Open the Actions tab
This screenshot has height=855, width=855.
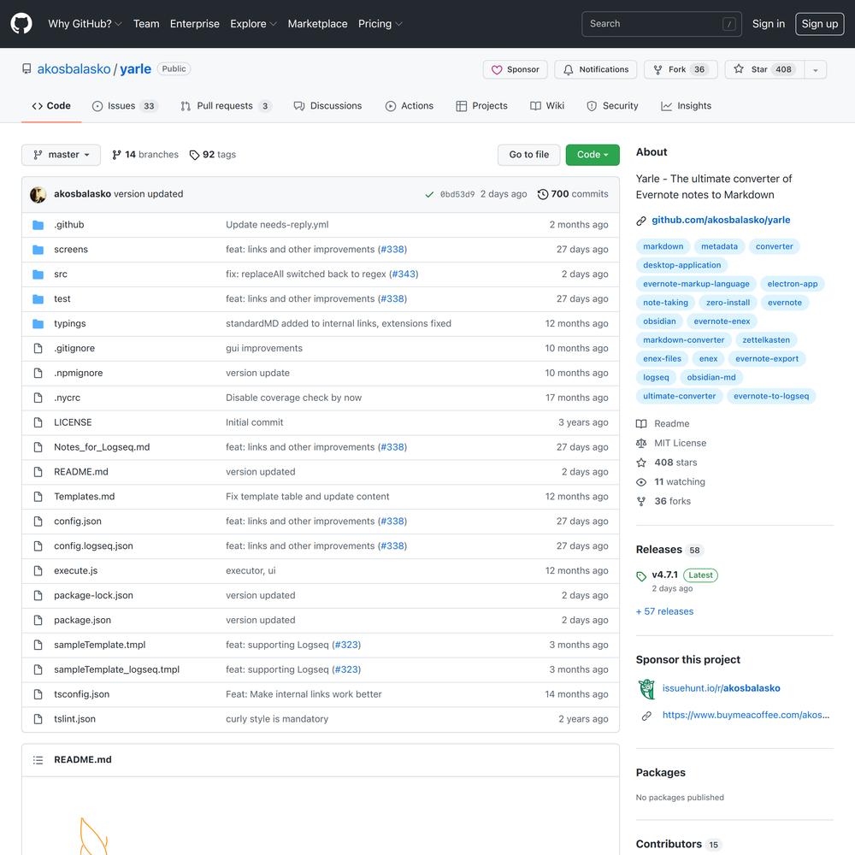pyautogui.click(x=410, y=106)
